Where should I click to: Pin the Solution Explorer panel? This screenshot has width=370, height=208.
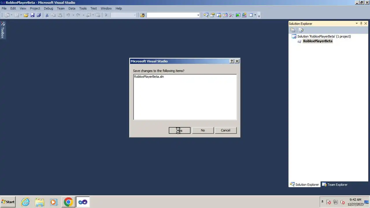click(361, 23)
